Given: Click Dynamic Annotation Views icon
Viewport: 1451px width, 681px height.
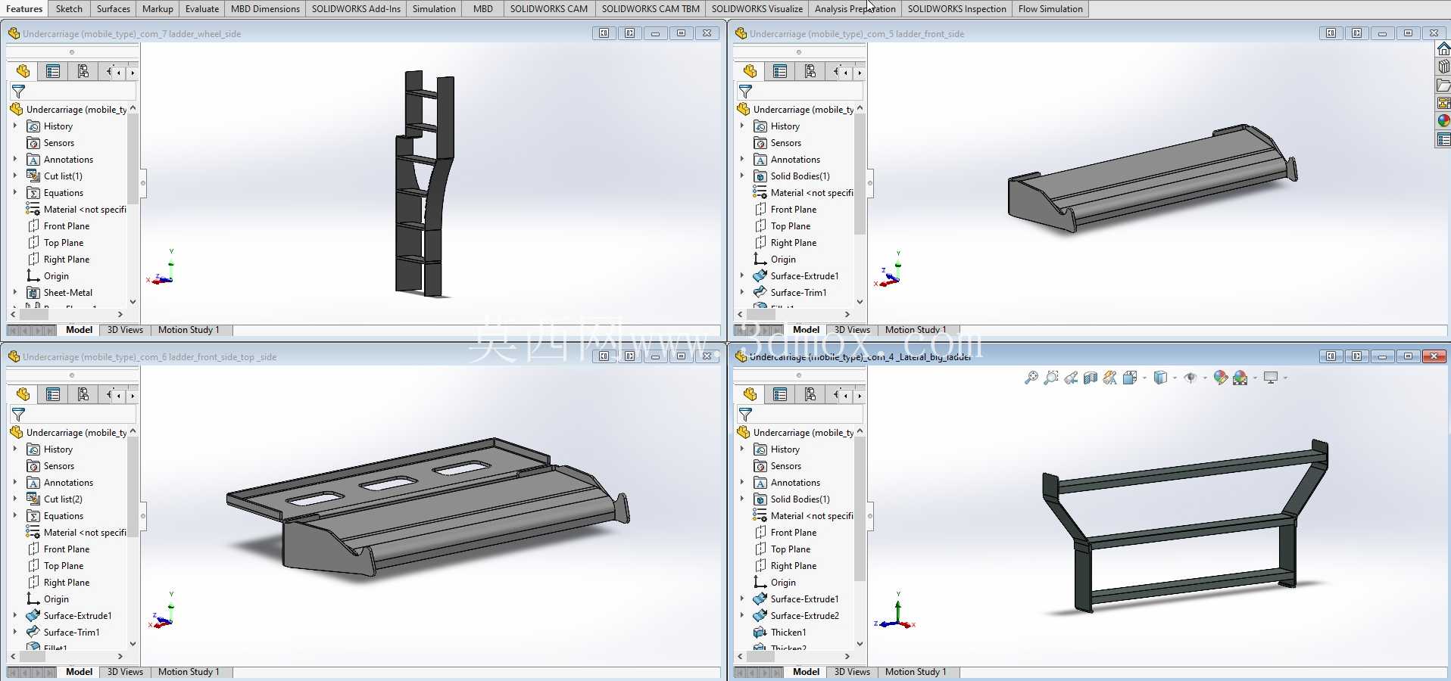Looking at the screenshot, I should coord(1110,378).
